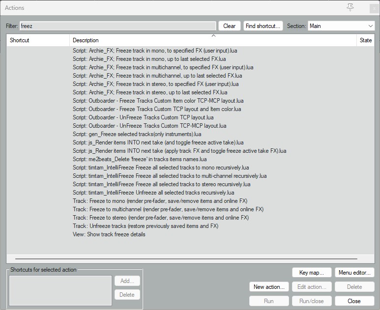Click the Close button at bottom right
Image resolution: width=380 pixels, height=310 pixels.
pyautogui.click(x=354, y=301)
